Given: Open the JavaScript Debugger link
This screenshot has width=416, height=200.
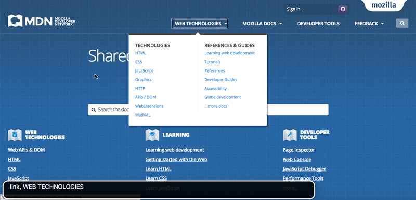Looking at the screenshot, I should [x=304, y=169].
